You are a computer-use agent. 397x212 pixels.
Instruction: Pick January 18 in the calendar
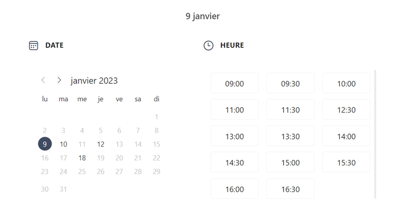tap(82, 158)
